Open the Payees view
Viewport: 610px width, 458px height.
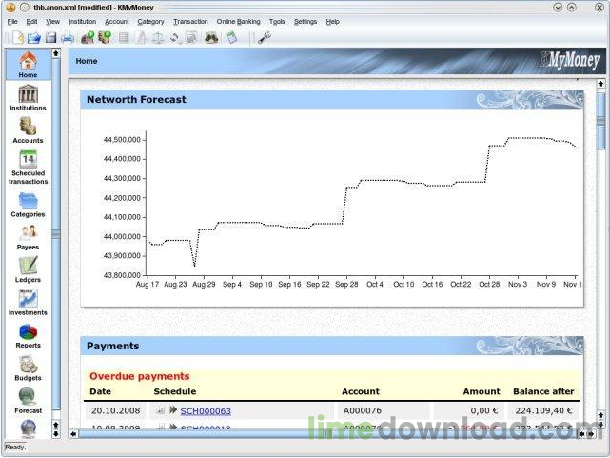(x=28, y=236)
